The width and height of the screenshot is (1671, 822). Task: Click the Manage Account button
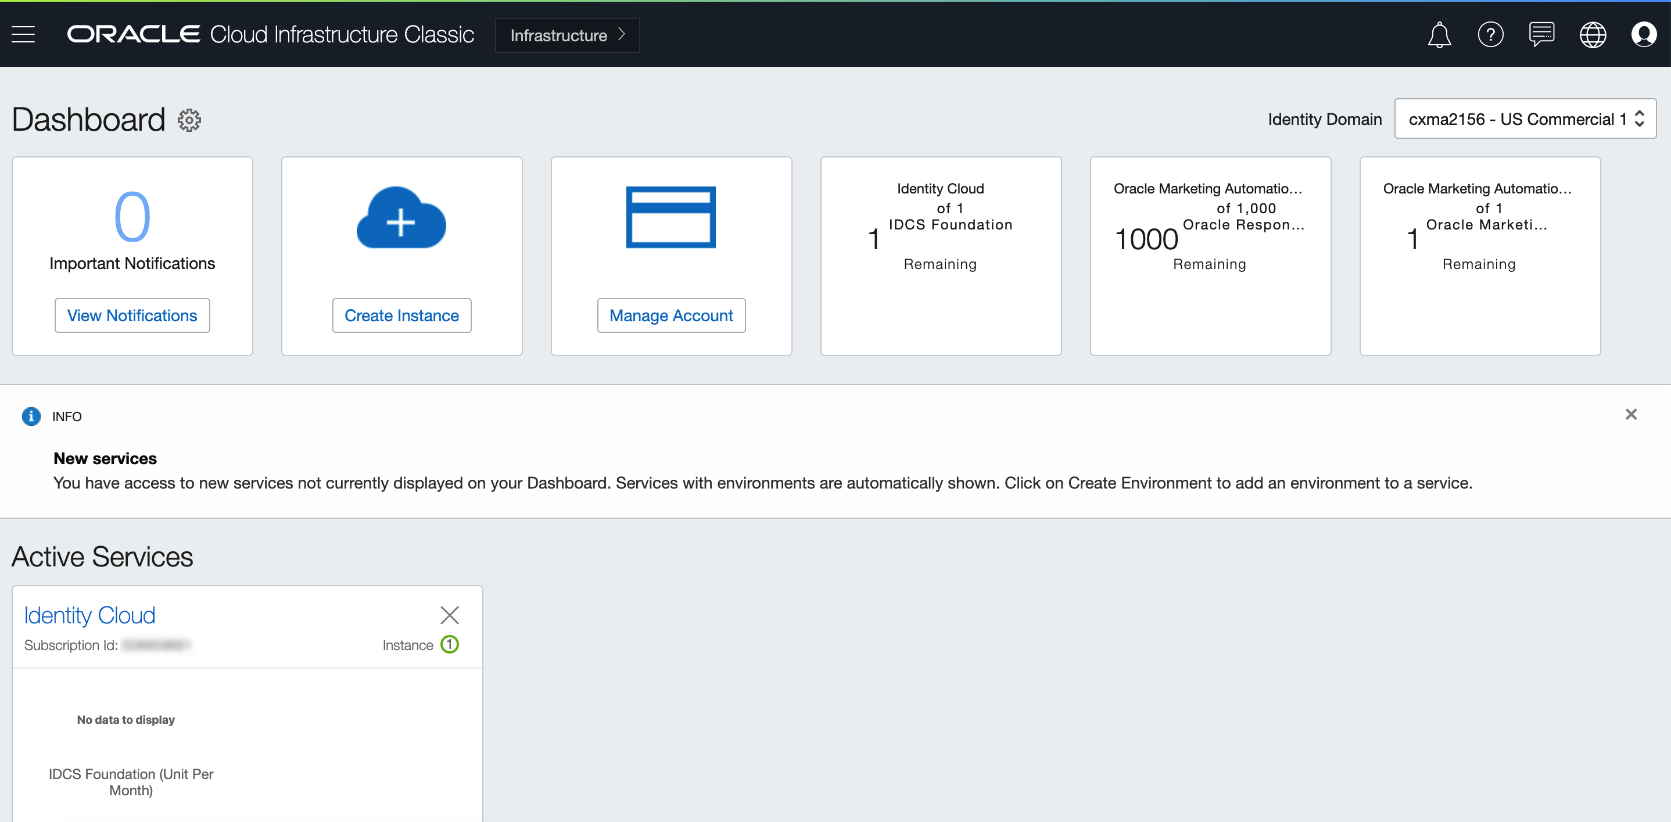point(670,315)
